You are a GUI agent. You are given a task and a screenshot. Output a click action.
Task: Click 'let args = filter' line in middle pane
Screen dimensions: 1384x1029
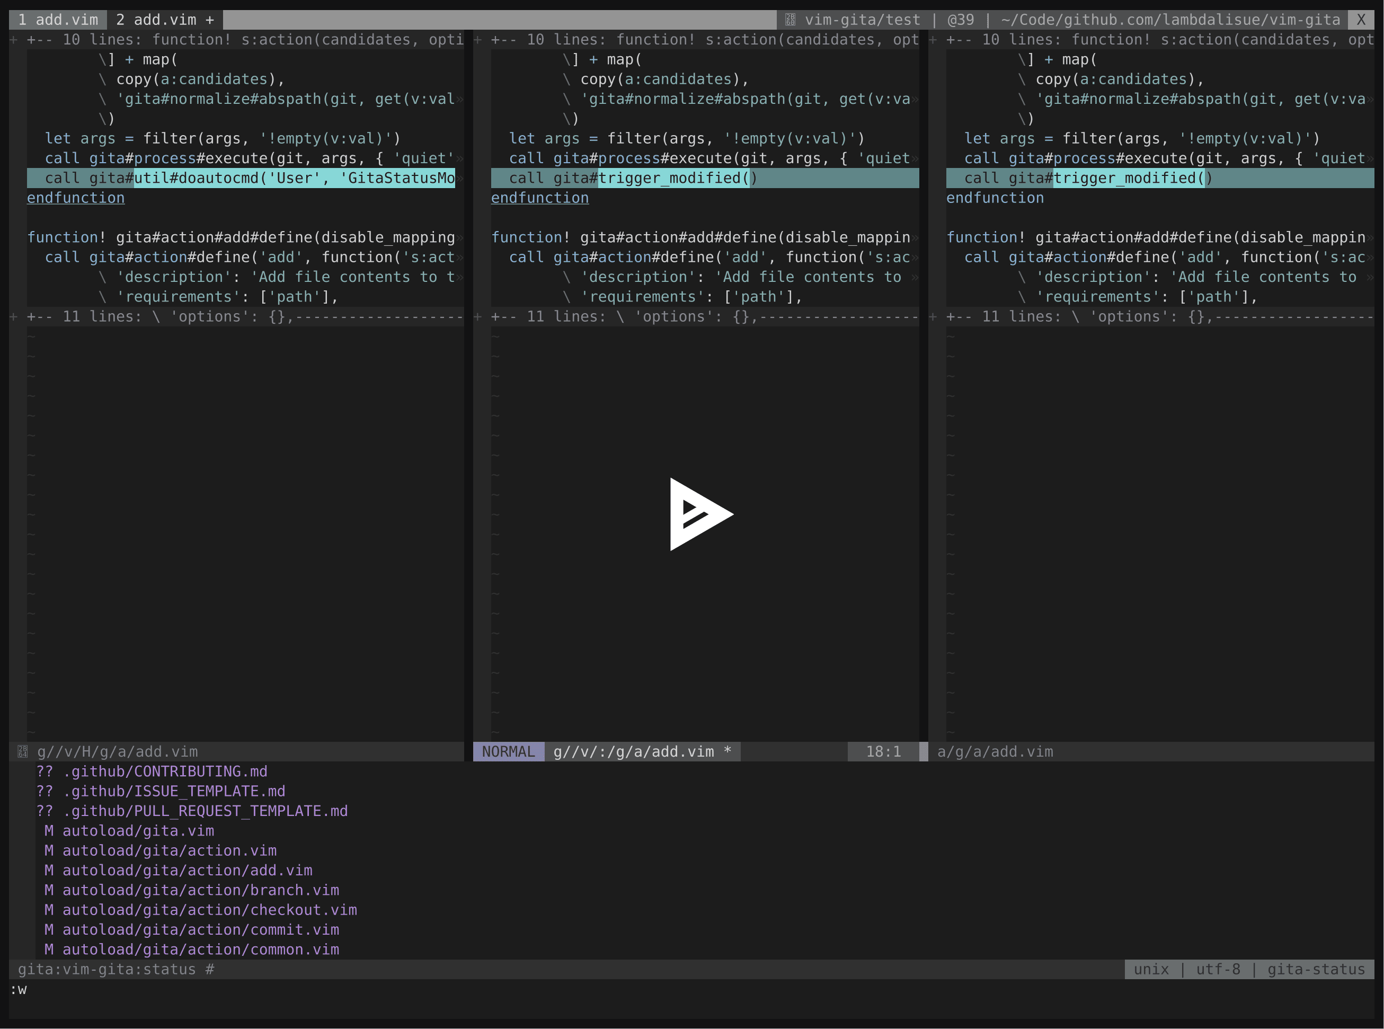[x=687, y=138]
